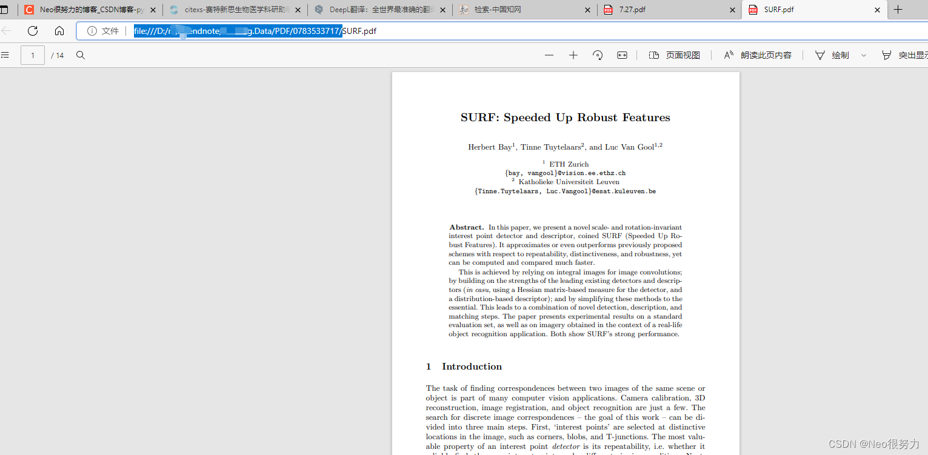Open a new browser tab

click(x=898, y=10)
